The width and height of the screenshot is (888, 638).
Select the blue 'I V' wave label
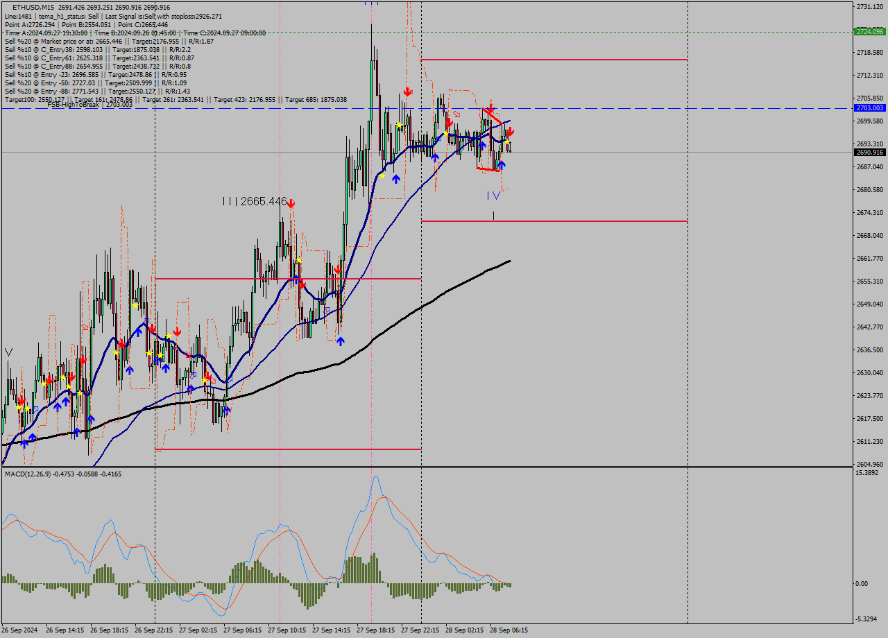coord(493,196)
